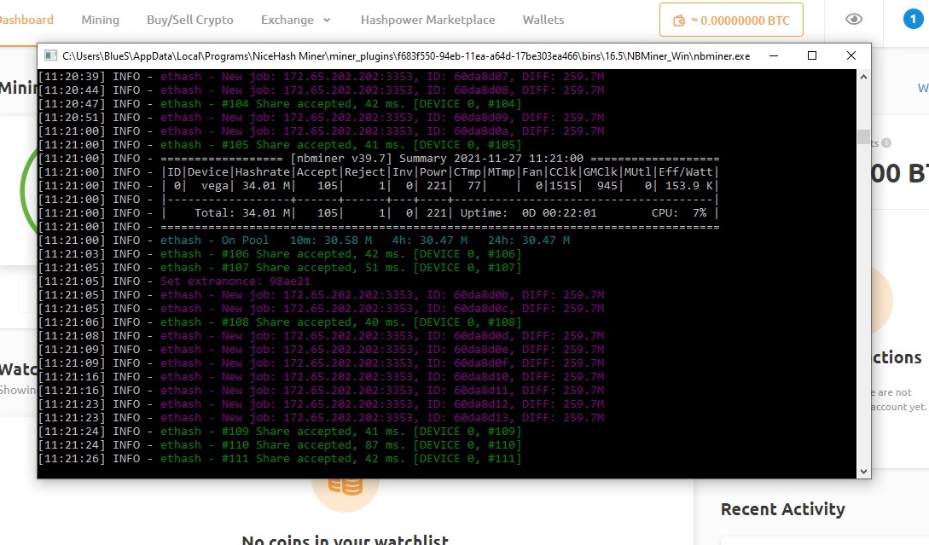929x545 pixels.
Task: Select the Wallets navigation item
Action: coord(543,20)
